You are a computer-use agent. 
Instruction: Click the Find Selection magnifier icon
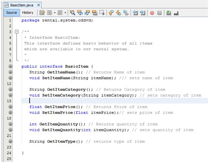(x=73, y=13)
